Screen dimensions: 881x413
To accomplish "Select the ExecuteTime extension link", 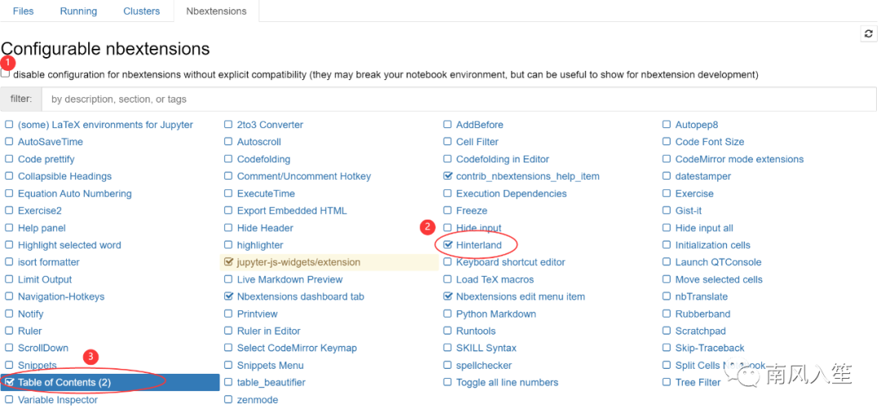I will pyautogui.click(x=266, y=193).
